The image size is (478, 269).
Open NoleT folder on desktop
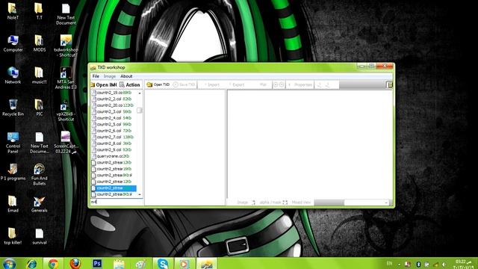pyautogui.click(x=13, y=11)
